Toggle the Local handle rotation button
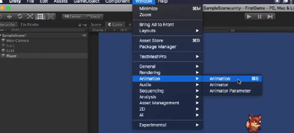 [93, 17]
